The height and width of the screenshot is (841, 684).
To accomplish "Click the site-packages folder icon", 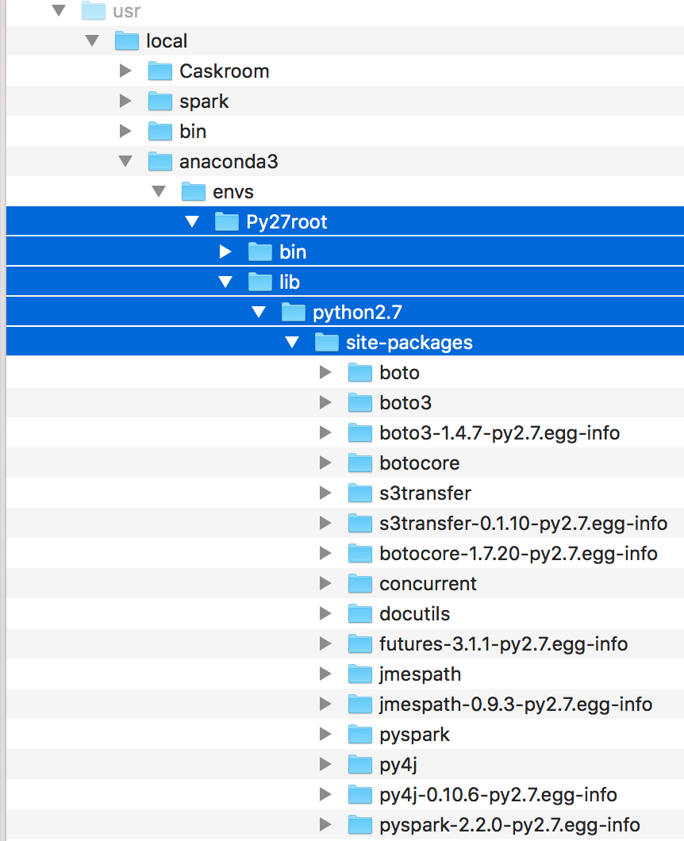I will pos(326,342).
